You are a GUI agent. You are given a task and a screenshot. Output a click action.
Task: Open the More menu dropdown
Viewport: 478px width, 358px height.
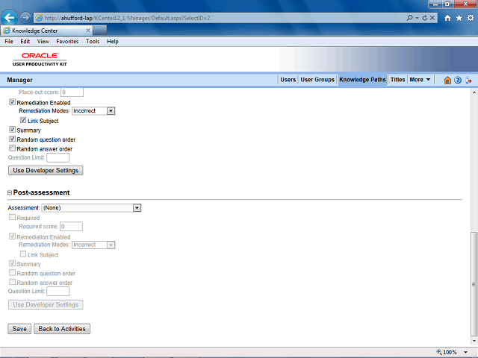point(420,80)
